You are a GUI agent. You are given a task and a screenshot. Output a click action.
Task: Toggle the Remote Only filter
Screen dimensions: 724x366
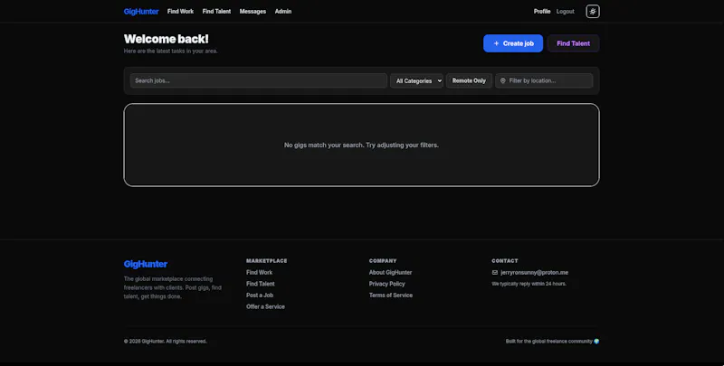point(469,80)
